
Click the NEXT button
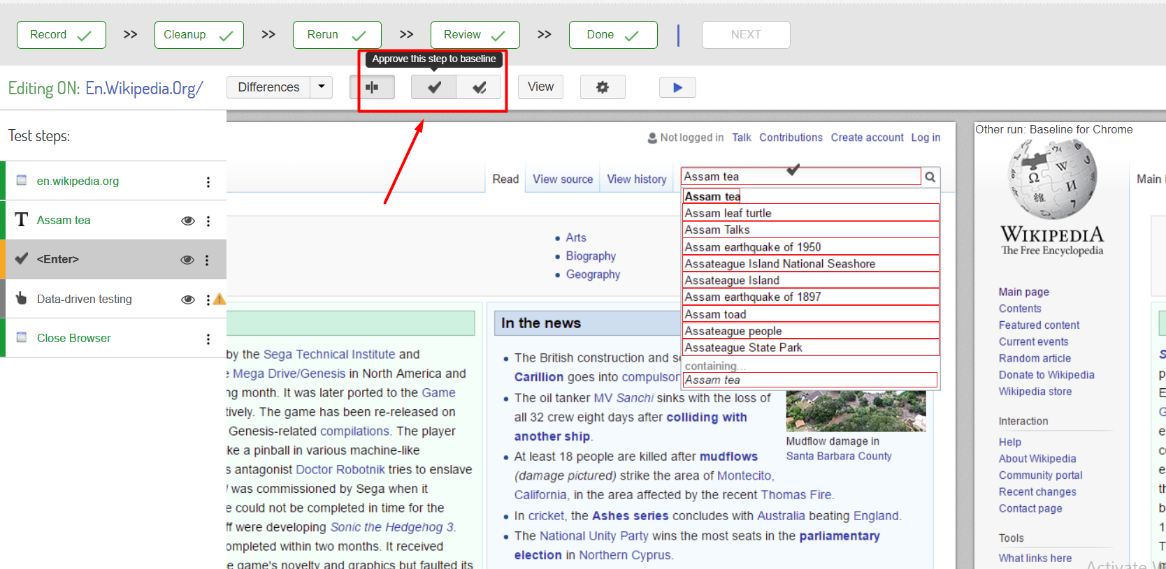pyautogui.click(x=746, y=35)
